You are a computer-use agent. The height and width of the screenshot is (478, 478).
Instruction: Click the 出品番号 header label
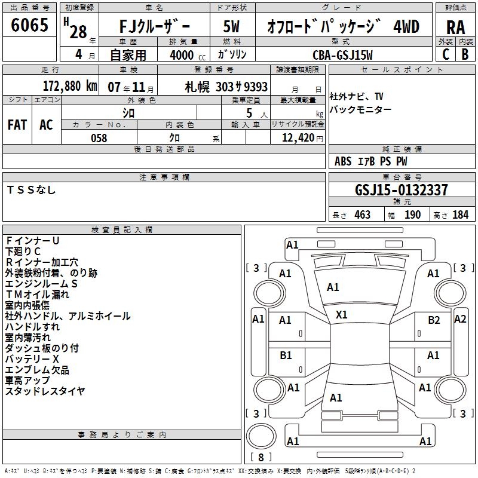29,8
